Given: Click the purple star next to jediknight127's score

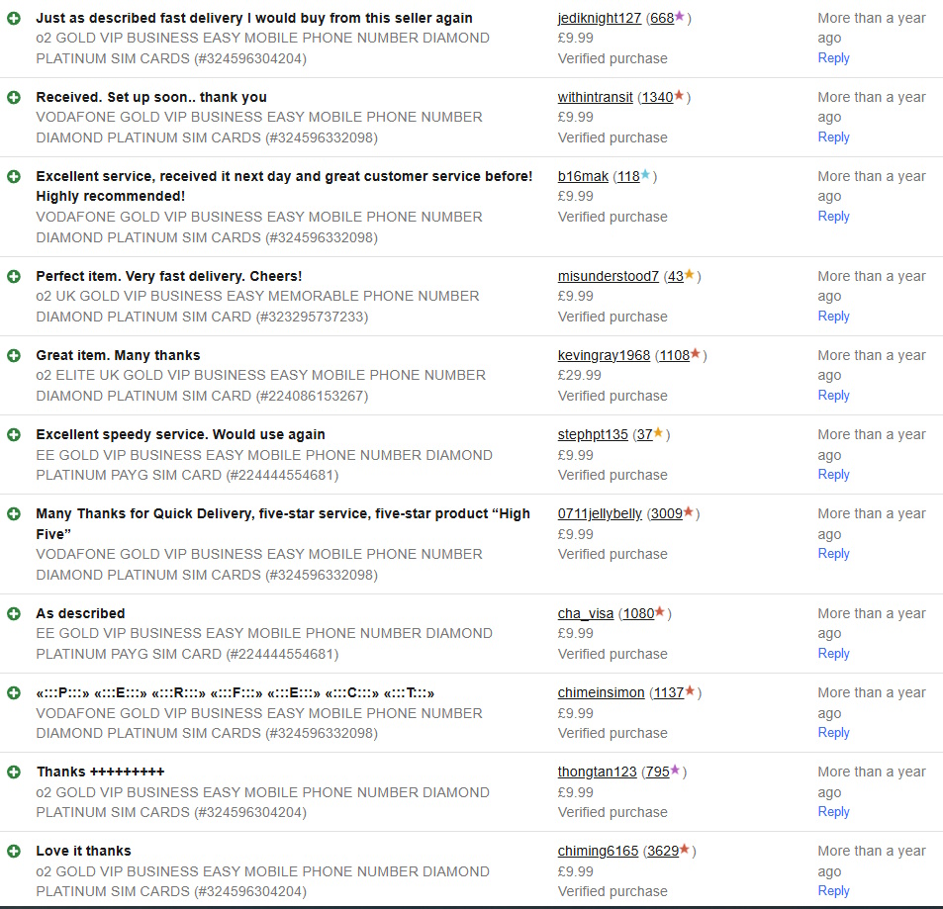Looking at the screenshot, I should coord(680,17).
